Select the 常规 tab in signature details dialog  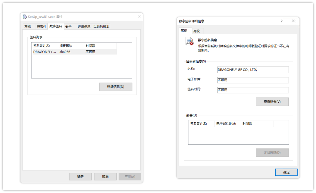pyautogui.click(x=185, y=30)
